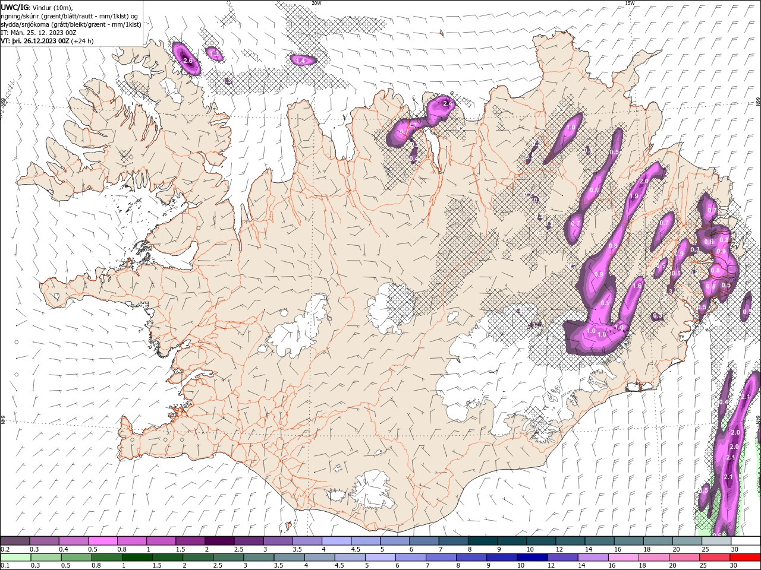Click the '1.9' precipitation value on the map

coord(633,196)
